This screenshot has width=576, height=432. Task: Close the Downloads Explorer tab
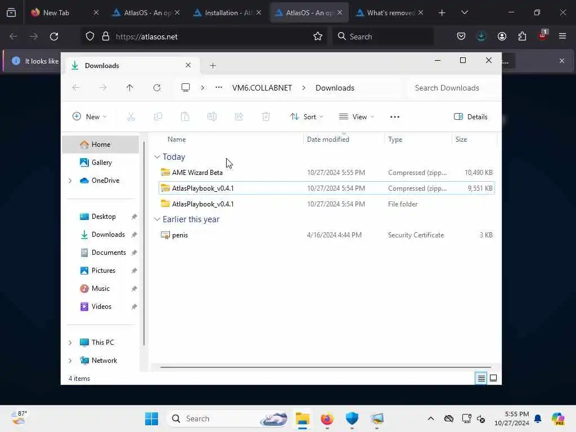click(188, 65)
